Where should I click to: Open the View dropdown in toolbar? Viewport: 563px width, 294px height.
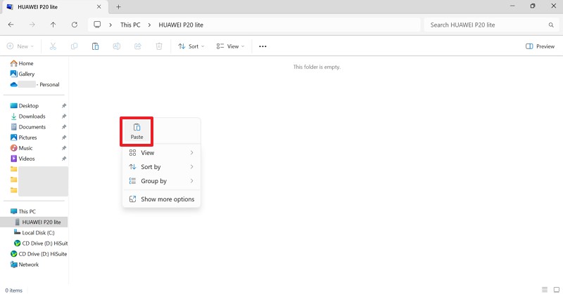click(x=230, y=46)
